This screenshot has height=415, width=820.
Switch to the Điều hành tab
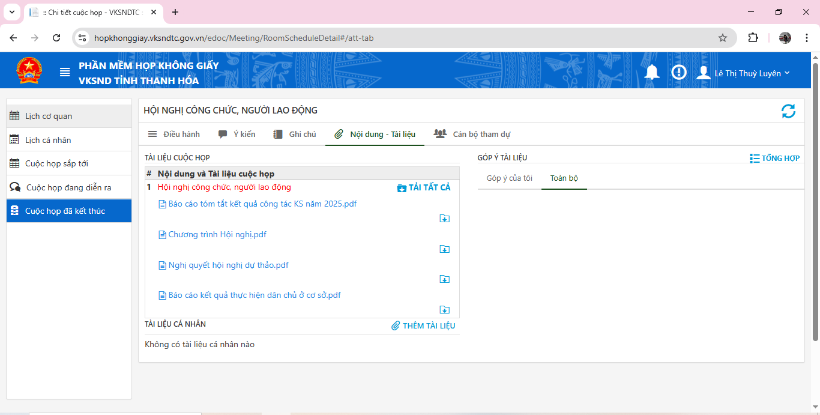click(174, 134)
